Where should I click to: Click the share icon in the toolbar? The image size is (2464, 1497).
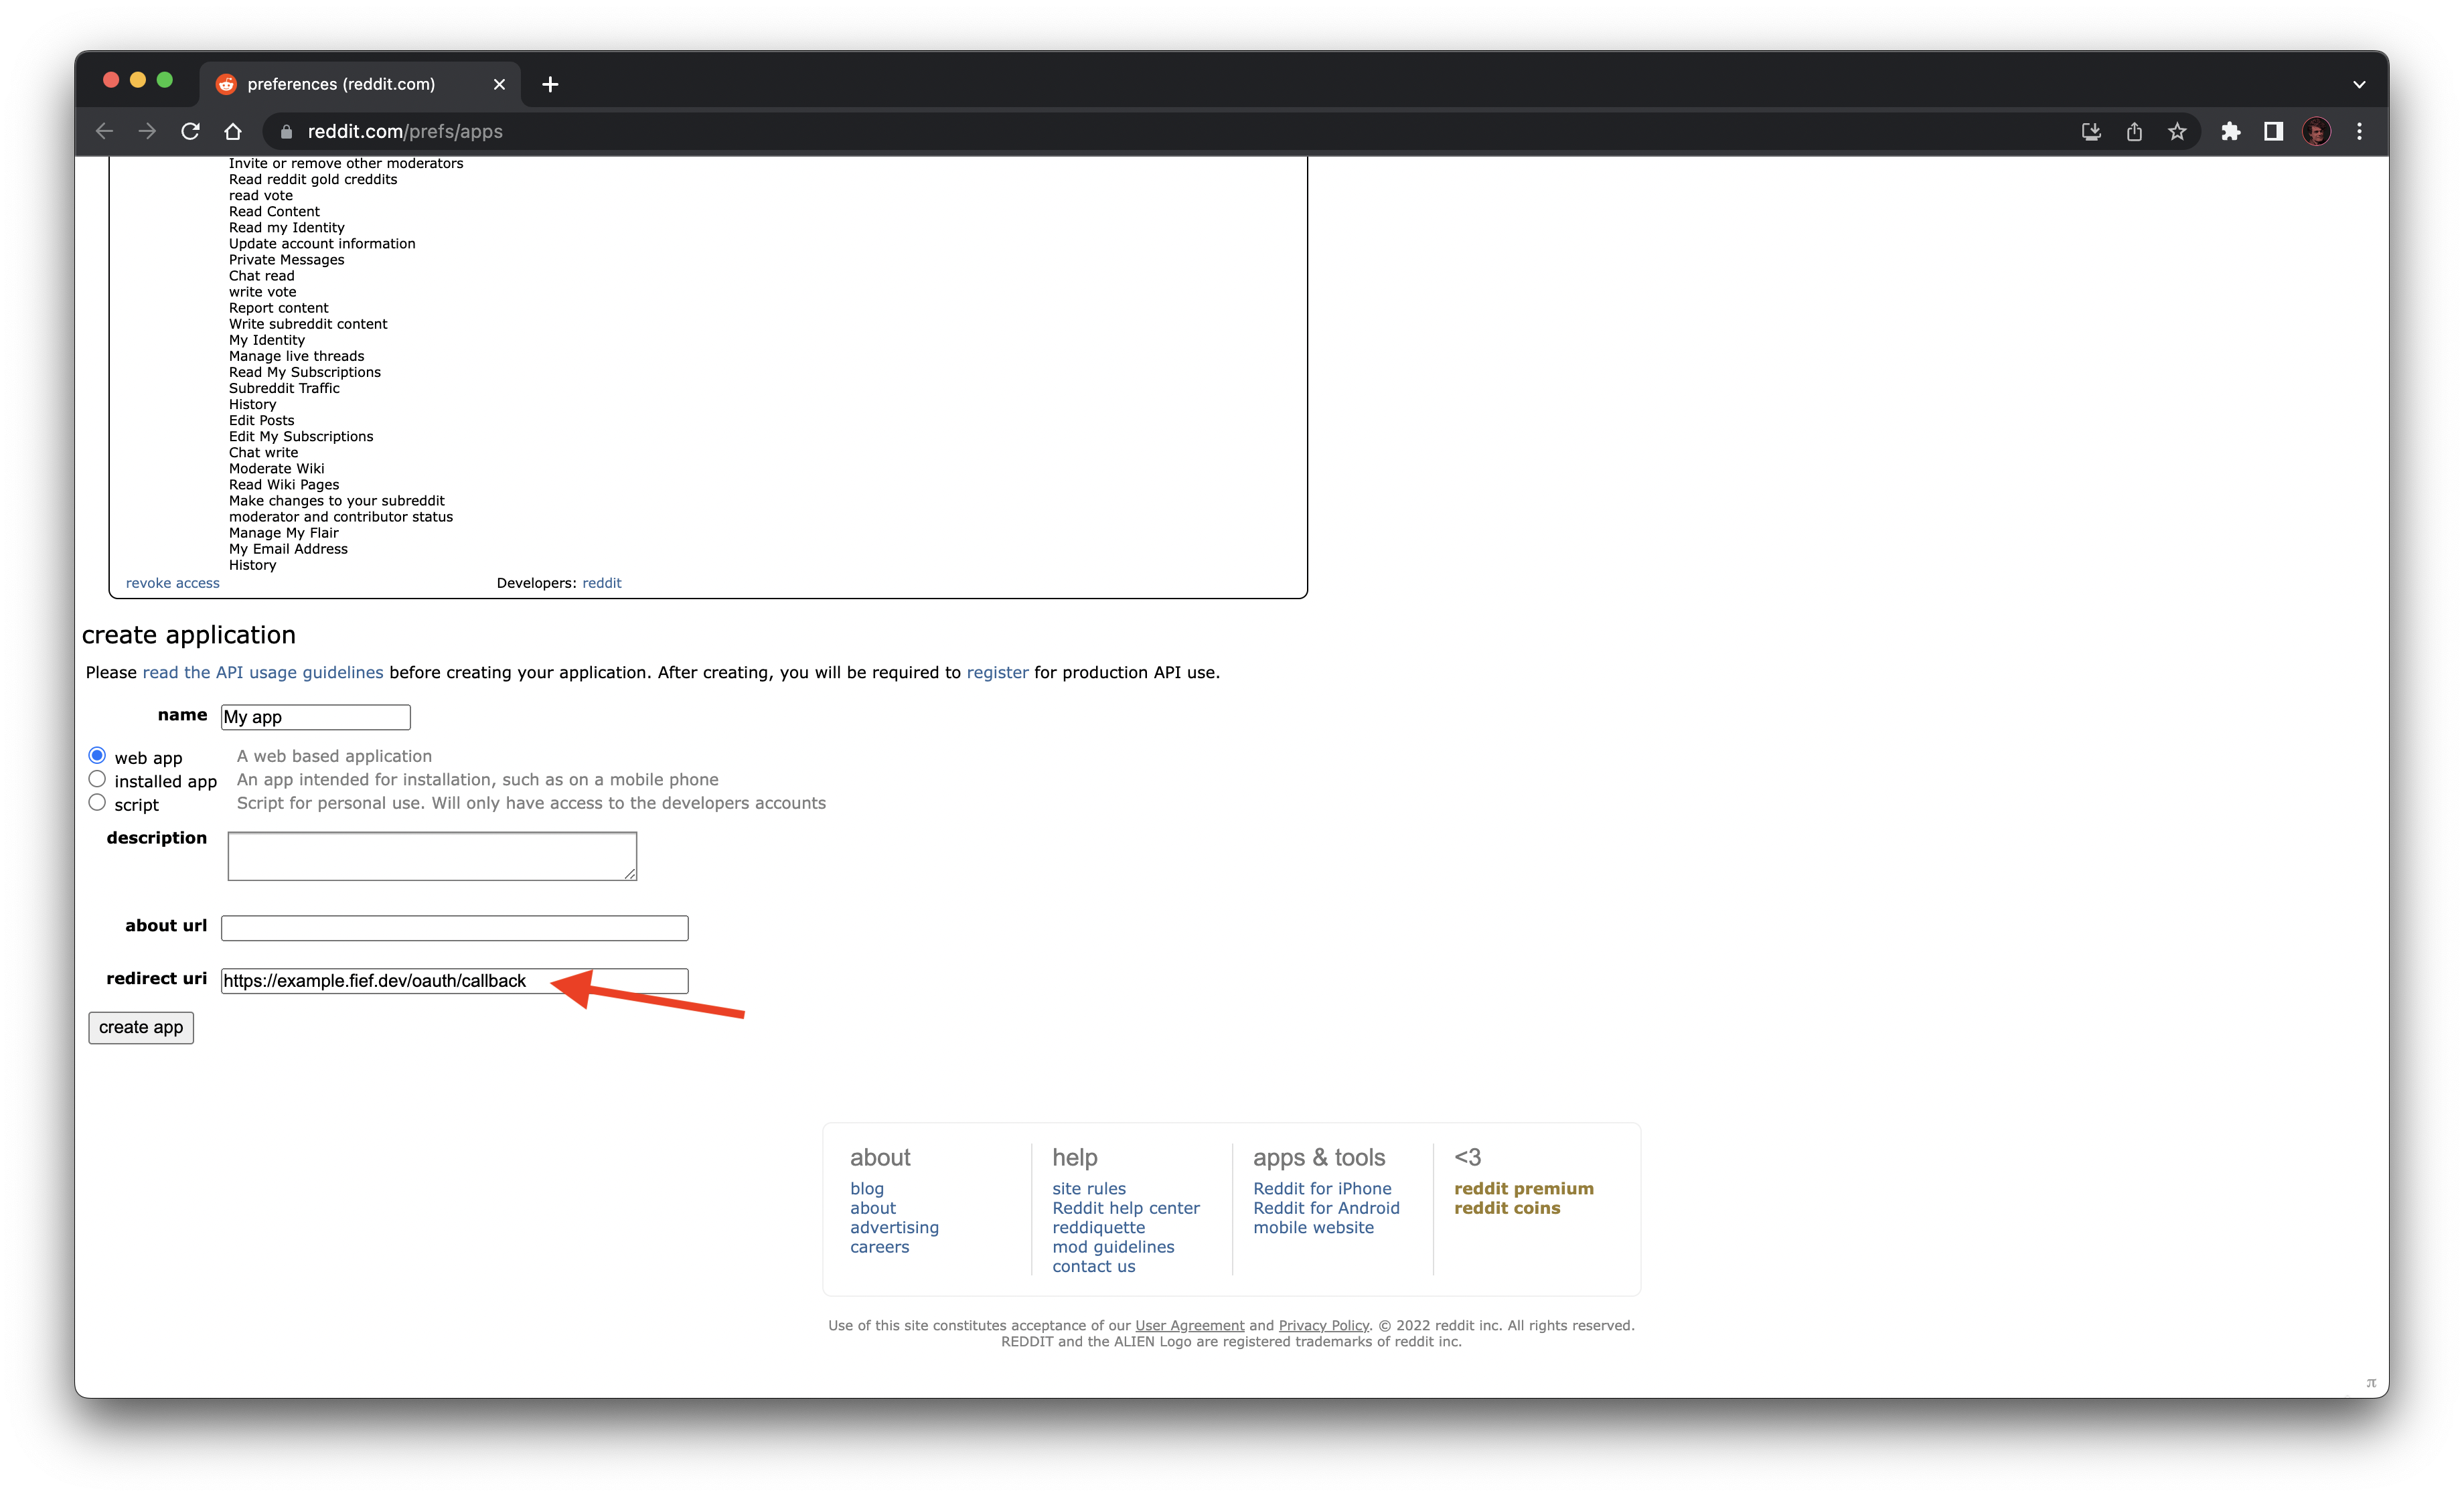click(2134, 131)
